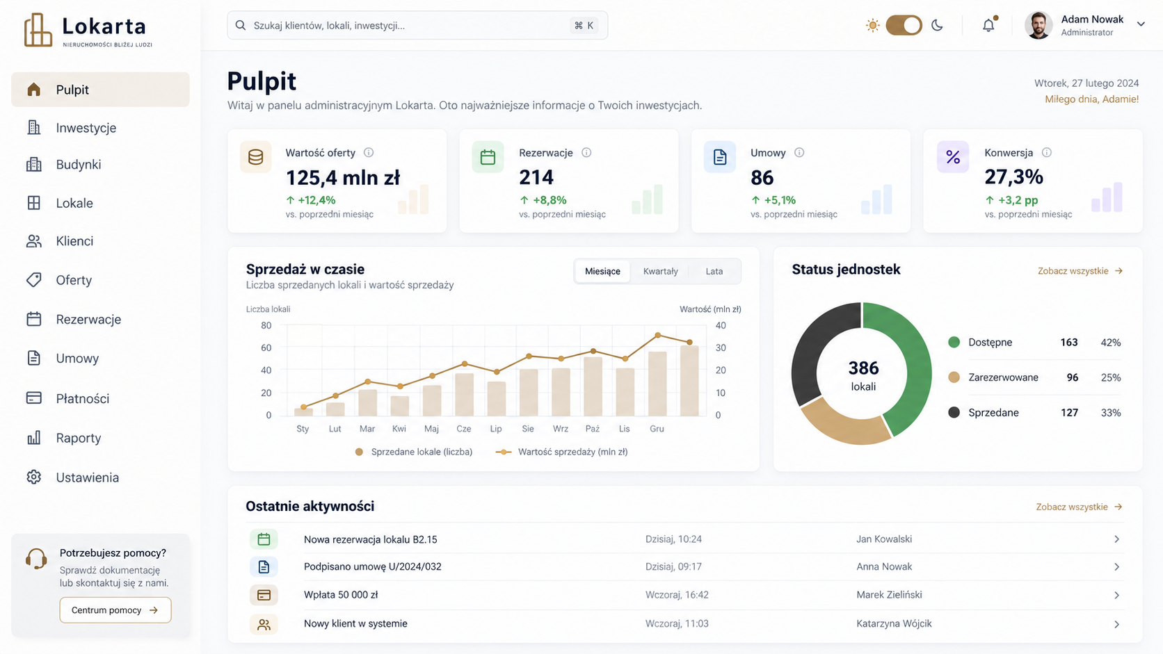Click the moon dark-mode icon
Image resolution: width=1163 pixels, height=654 pixels.
click(937, 26)
